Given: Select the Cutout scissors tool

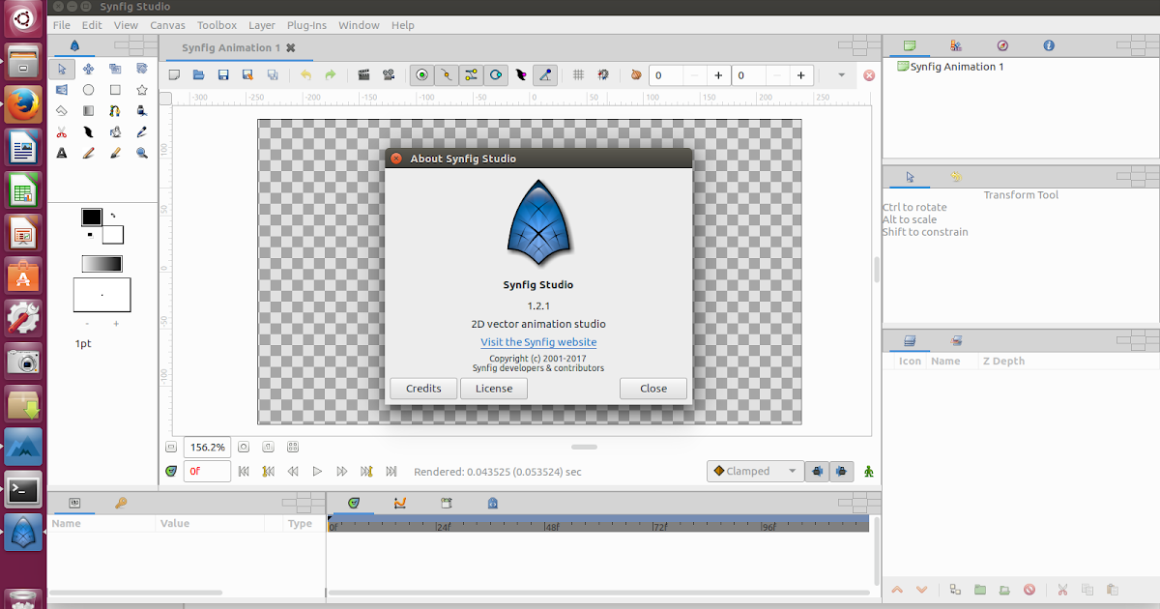Looking at the screenshot, I should point(62,130).
